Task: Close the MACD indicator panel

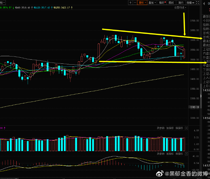Action: (186, 154)
